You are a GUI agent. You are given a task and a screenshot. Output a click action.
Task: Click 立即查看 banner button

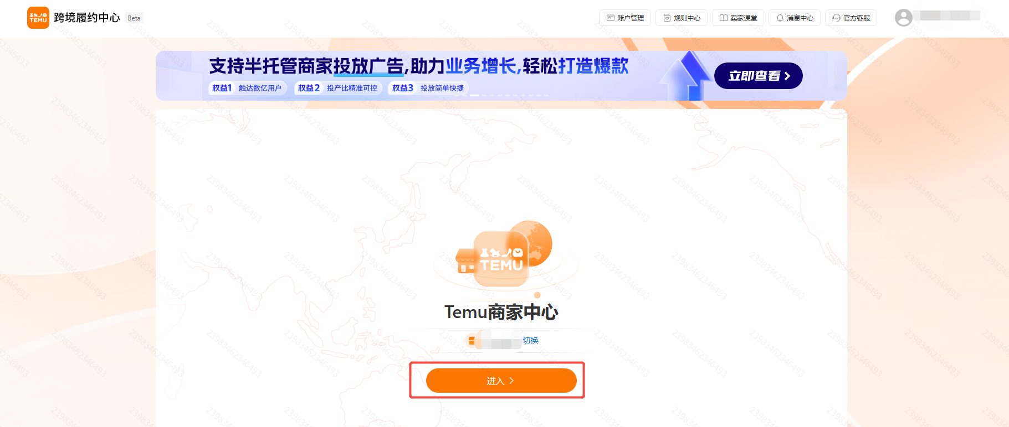pyautogui.click(x=758, y=76)
